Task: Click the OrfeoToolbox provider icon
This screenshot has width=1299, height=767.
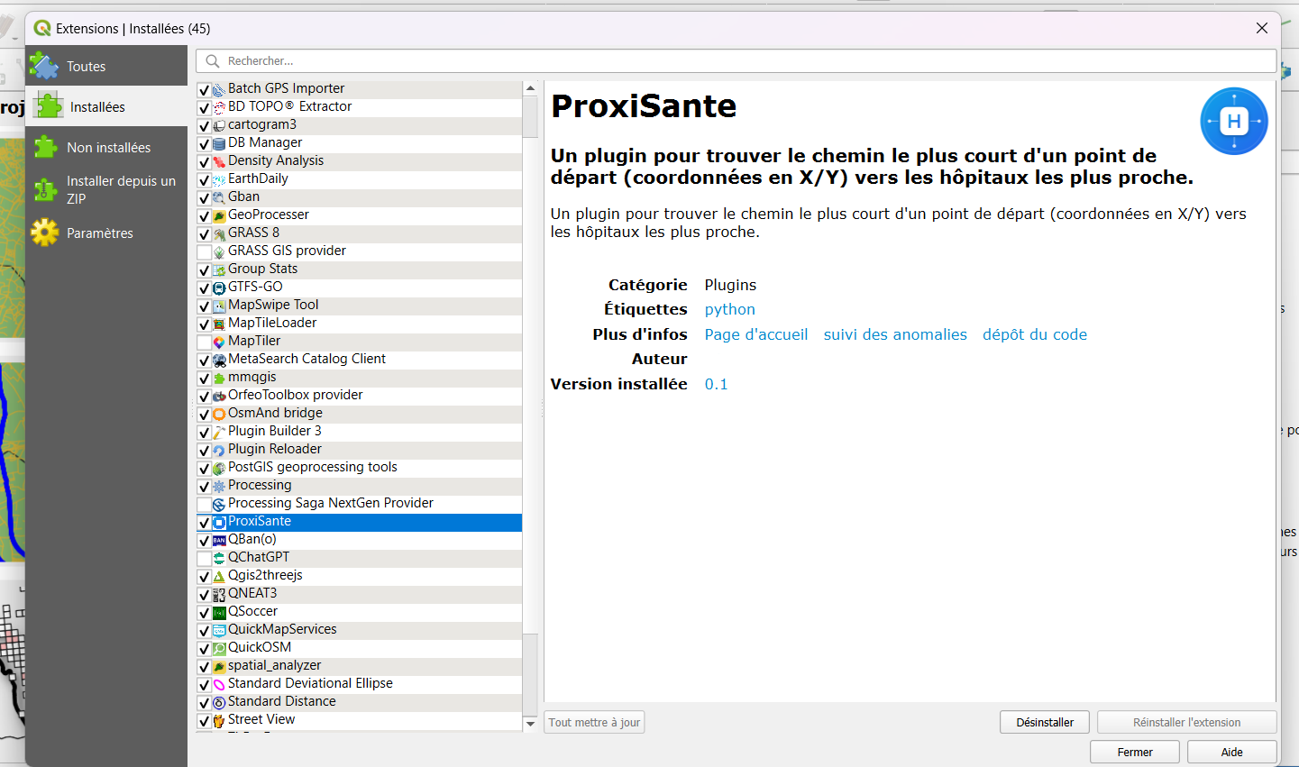Action: (218, 396)
